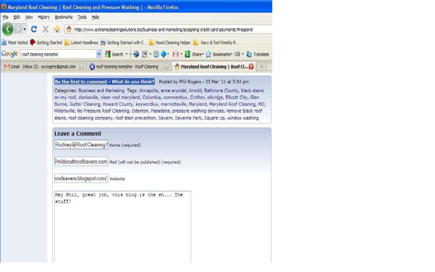The image size is (435, 272).
Task: Click the Google toolbar Search button
Action: click(114, 54)
